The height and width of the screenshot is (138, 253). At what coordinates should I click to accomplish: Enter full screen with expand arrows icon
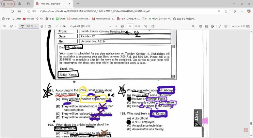220,26
